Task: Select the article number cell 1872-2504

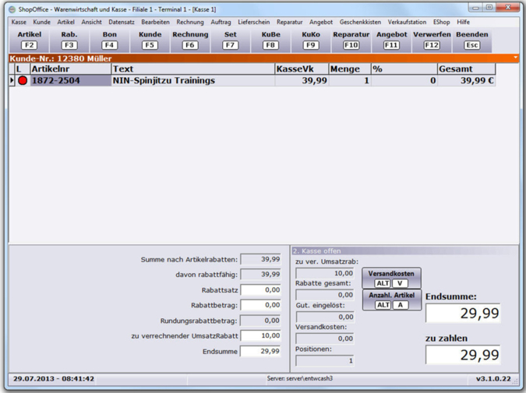Action: click(70, 81)
